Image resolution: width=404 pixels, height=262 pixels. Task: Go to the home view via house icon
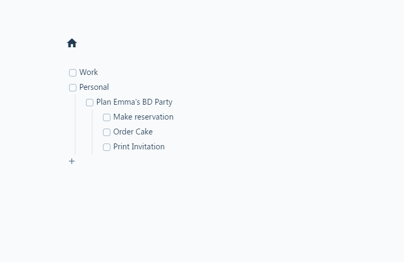(72, 43)
